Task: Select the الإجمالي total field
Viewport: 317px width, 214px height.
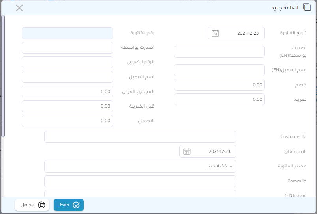Action: click(x=67, y=121)
